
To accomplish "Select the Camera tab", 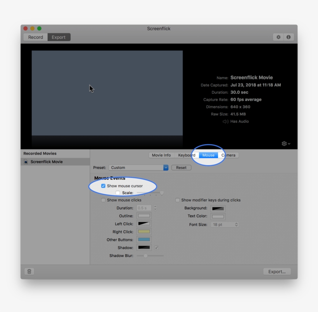I will coord(228,155).
